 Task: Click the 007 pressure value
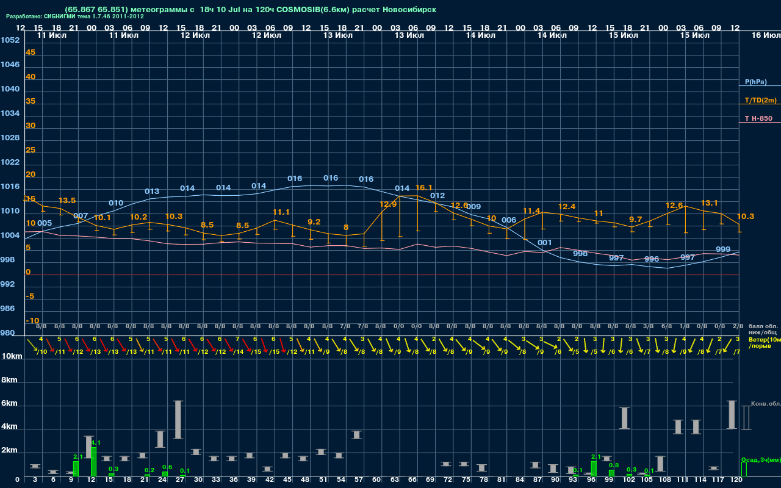pyautogui.click(x=81, y=216)
